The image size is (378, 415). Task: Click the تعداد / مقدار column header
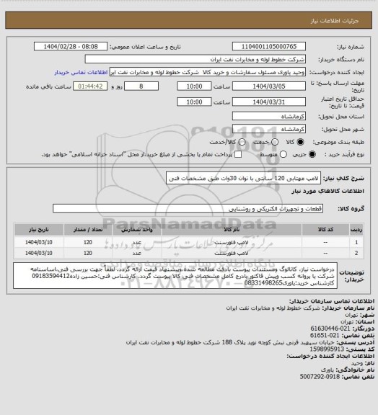pyautogui.click(x=88, y=229)
